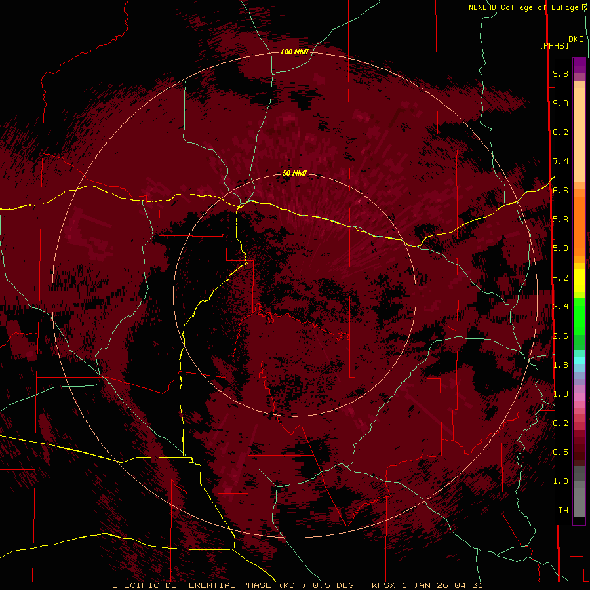This screenshot has width=590, height=590.
Task: Click the 5.0 legend value
Action: tap(560, 248)
